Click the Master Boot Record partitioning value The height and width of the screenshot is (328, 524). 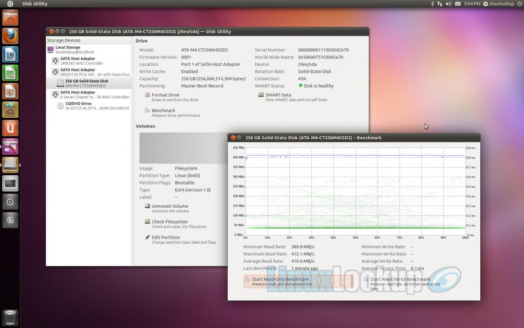[202, 86]
